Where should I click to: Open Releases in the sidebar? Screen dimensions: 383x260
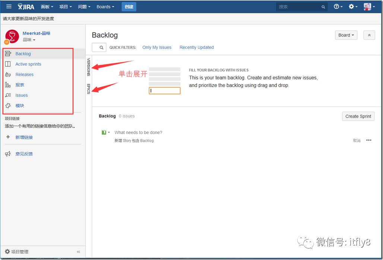[25, 74]
